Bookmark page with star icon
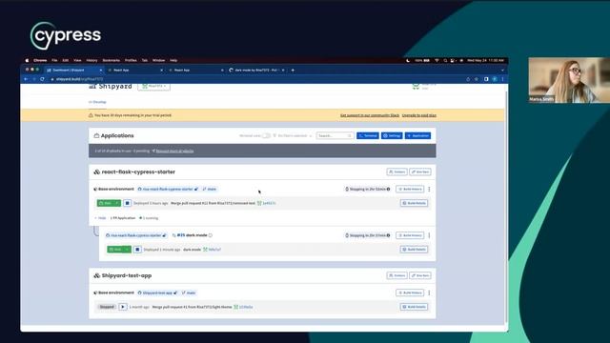The height and width of the screenshot is (343, 610). 477,79
